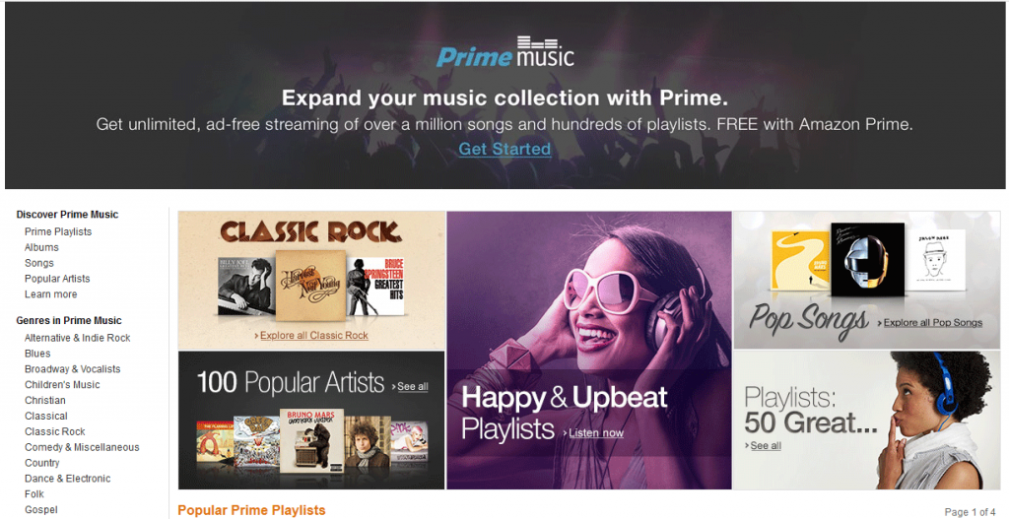Select Bruce Springsteen Greatest Hits album cover
This screenshot has width=1009, height=519.
click(375, 287)
